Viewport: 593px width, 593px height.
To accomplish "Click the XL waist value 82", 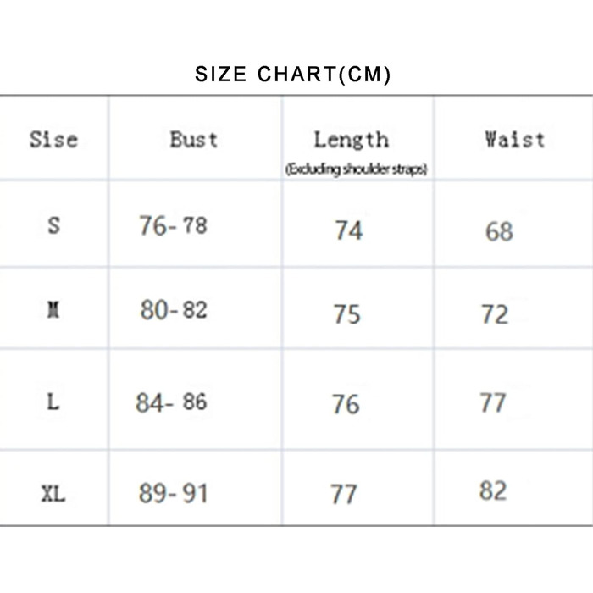I will (493, 490).
